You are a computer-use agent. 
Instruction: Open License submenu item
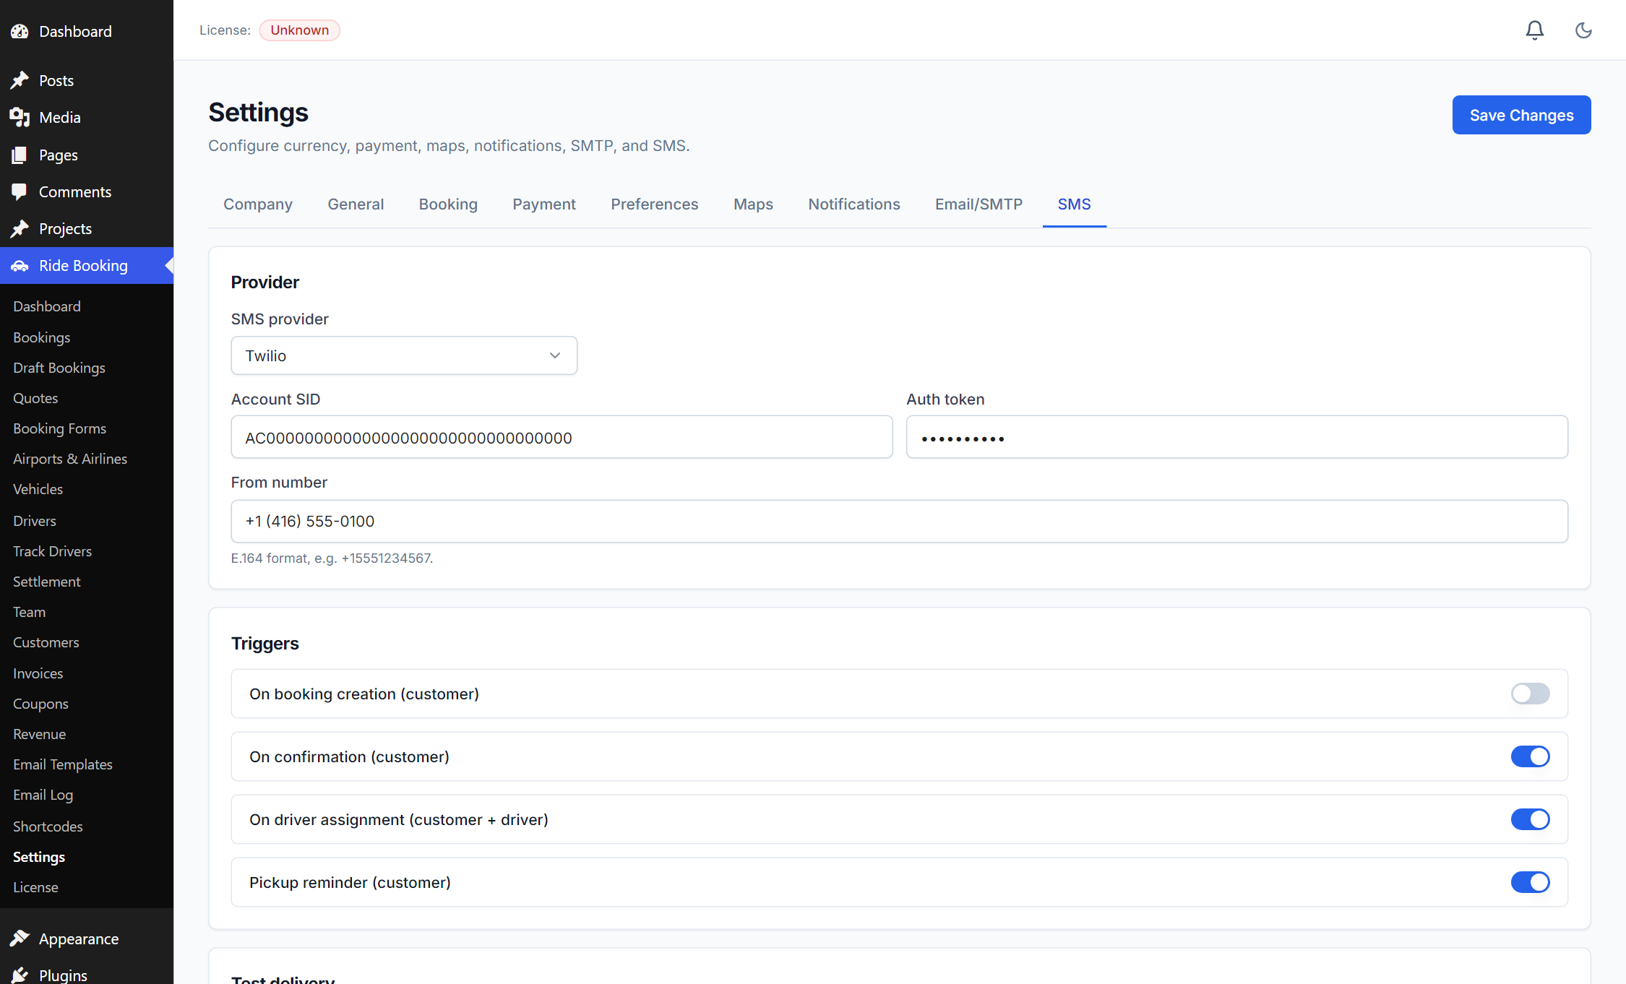(x=35, y=887)
